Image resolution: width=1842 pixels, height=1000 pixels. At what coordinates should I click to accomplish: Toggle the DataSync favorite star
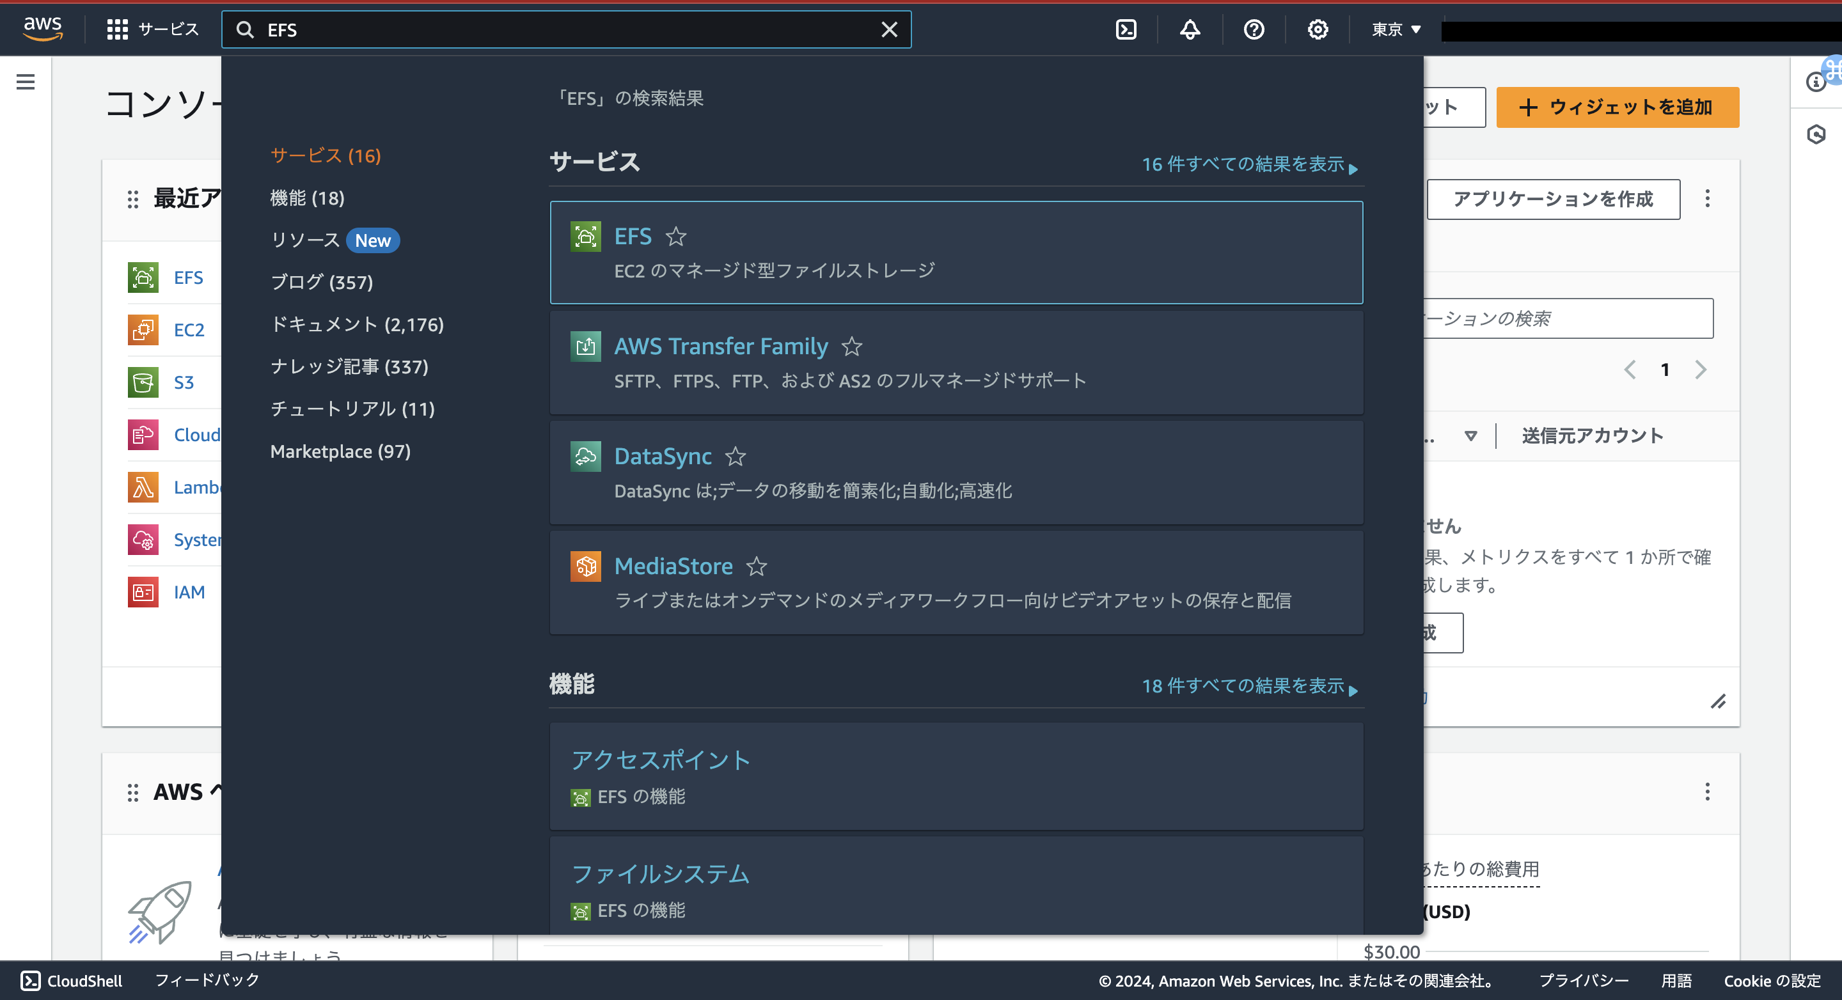pyautogui.click(x=735, y=457)
